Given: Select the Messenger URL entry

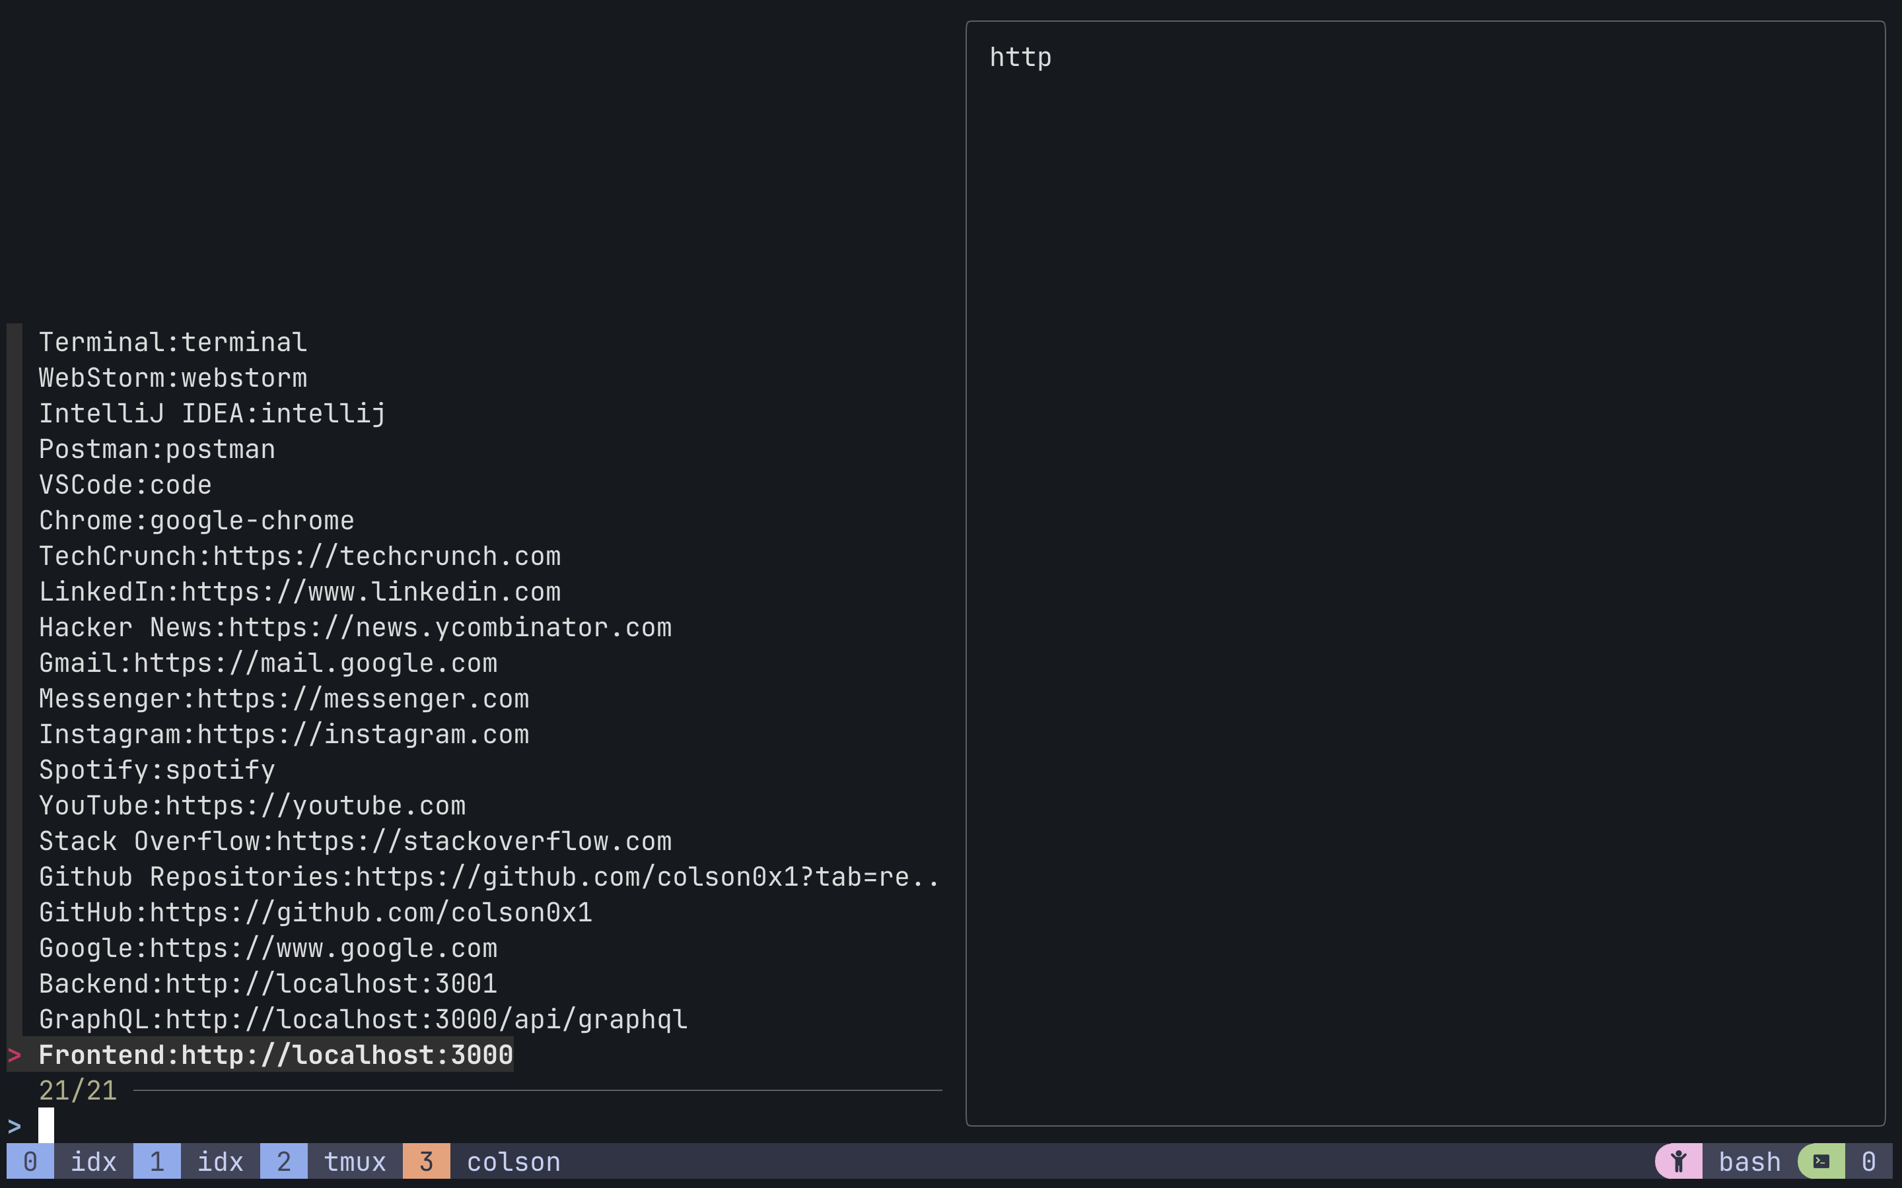Looking at the screenshot, I should 284,698.
